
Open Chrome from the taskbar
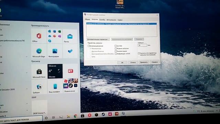[x=76, y=116]
